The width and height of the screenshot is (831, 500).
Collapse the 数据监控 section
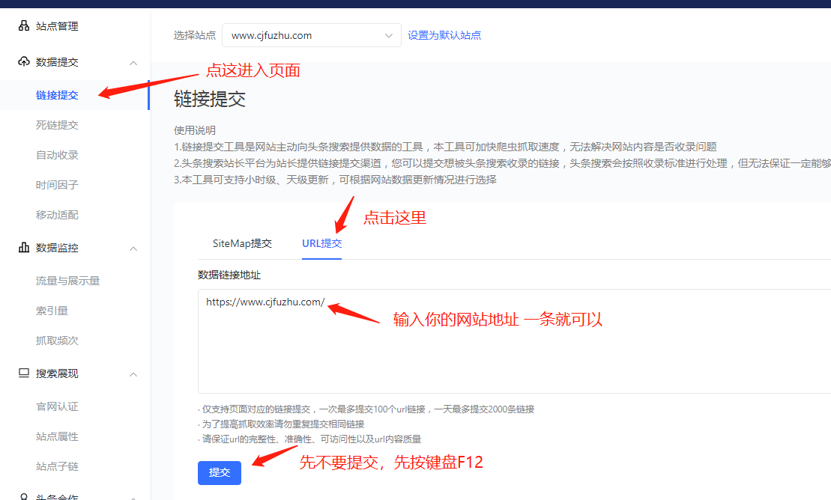(133, 247)
